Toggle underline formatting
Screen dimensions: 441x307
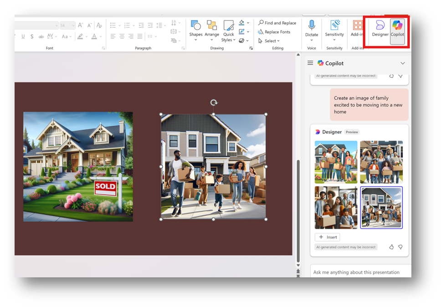[23, 36]
